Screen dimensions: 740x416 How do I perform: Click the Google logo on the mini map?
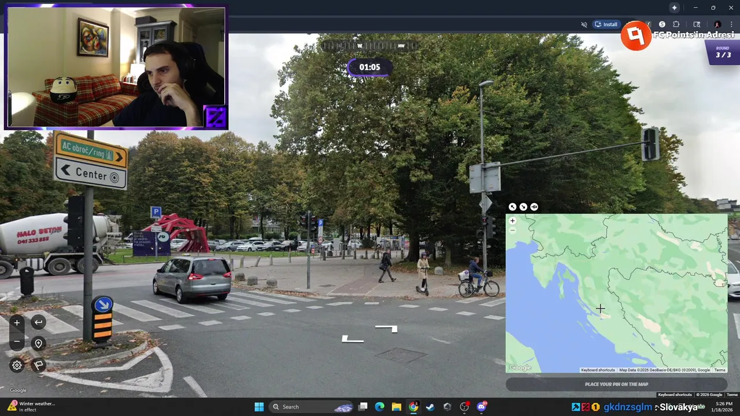pos(520,368)
